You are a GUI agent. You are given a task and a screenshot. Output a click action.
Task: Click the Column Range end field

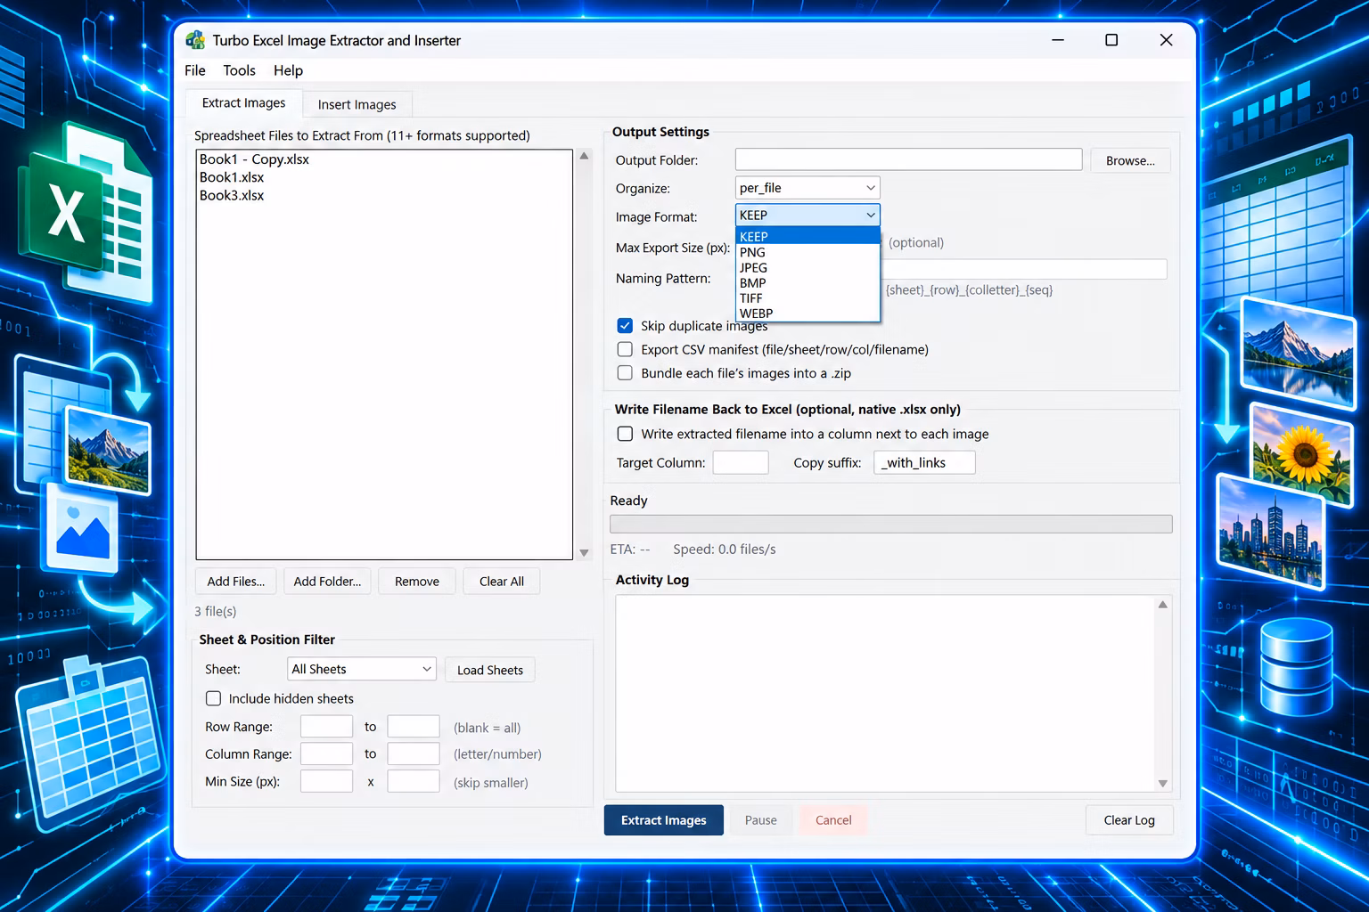[x=414, y=753]
